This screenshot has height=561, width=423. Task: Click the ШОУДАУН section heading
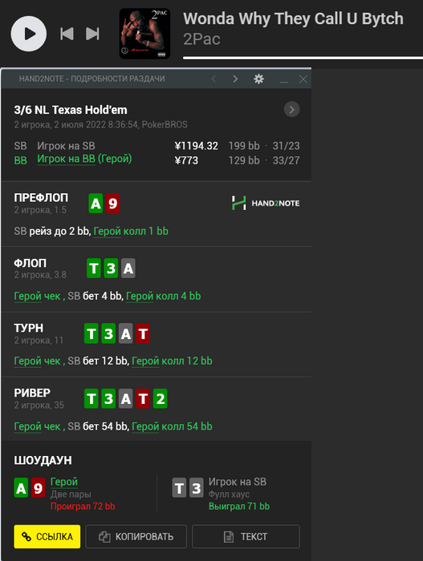(x=43, y=461)
